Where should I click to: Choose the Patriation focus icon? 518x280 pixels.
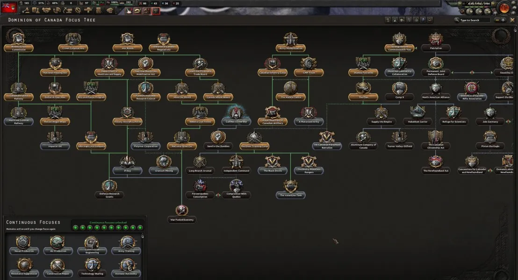point(436,39)
